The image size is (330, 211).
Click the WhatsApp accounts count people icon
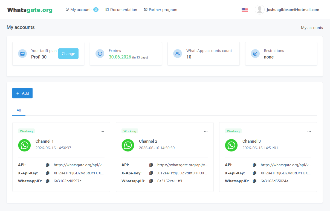coord(178,54)
